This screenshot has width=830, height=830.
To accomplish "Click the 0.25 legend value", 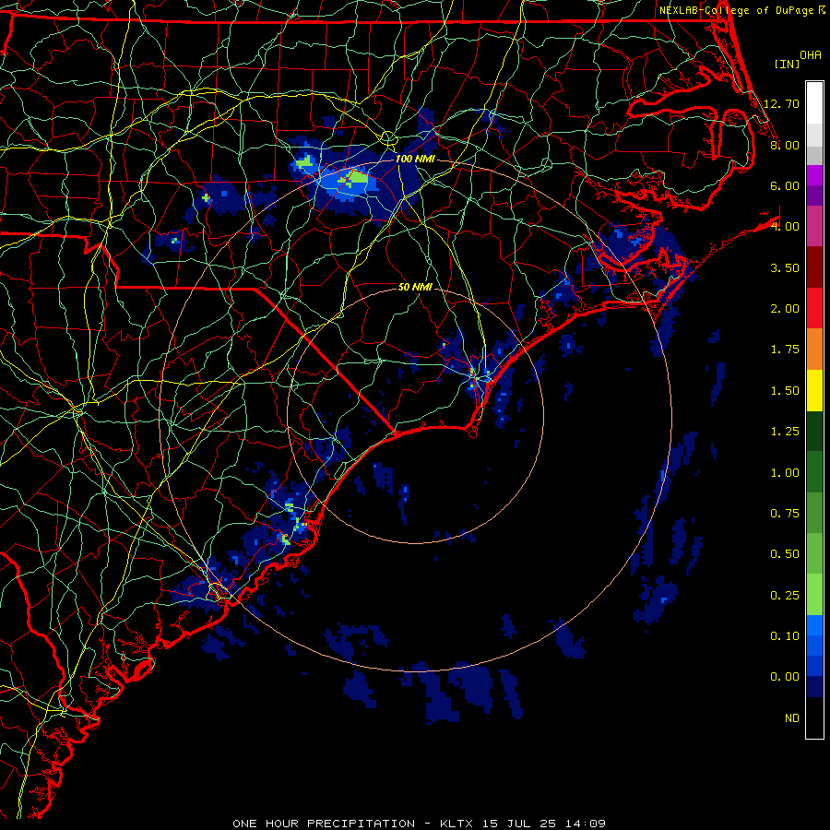I will pos(785,596).
